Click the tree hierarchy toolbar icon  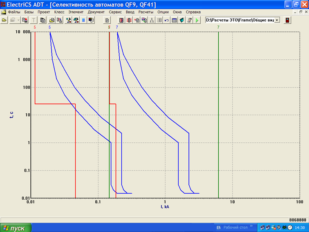point(152,20)
